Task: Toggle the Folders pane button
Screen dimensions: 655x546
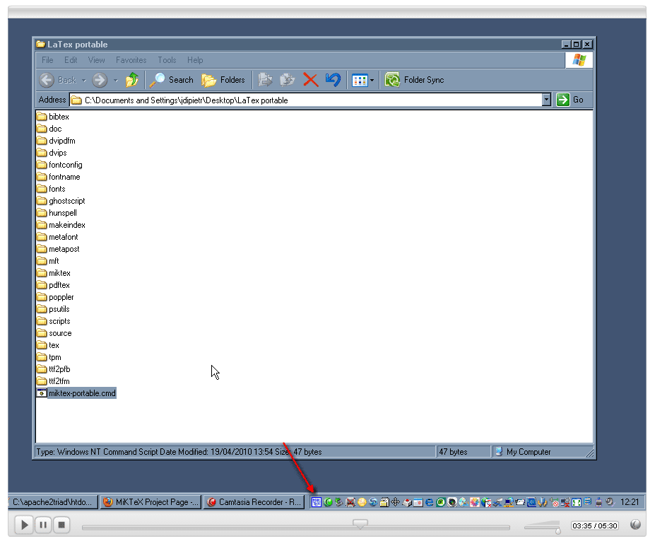Action: tap(223, 80)
